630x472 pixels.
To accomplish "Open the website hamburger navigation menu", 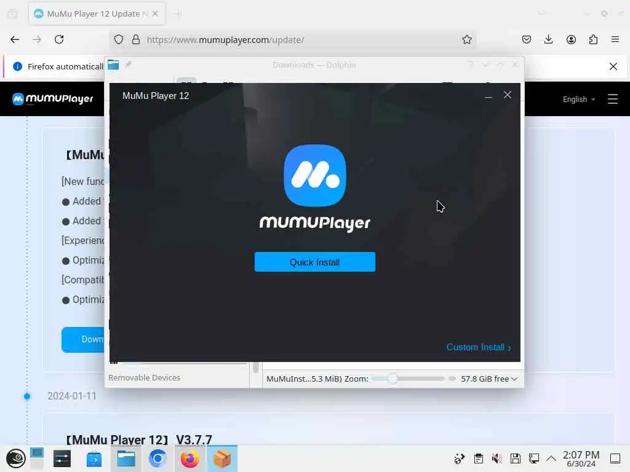I will [612, 99].
